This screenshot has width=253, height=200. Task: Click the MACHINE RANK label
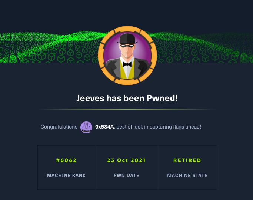click(x=66, y=175)
